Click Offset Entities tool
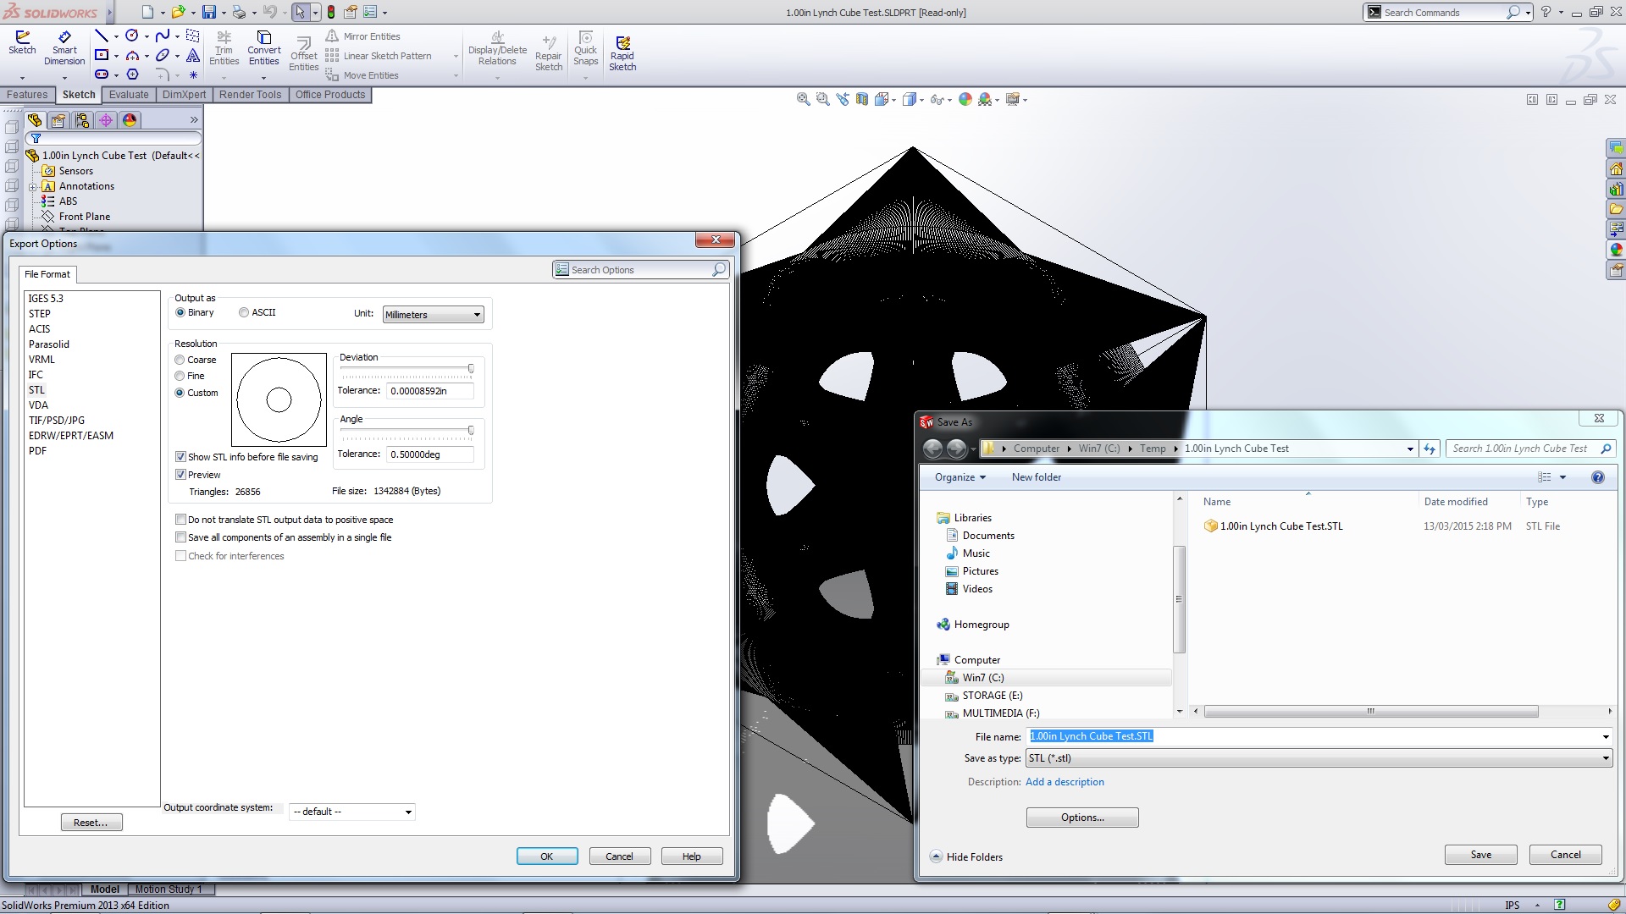The height and width of the screenshot is (914, 1626). (303, 52)
